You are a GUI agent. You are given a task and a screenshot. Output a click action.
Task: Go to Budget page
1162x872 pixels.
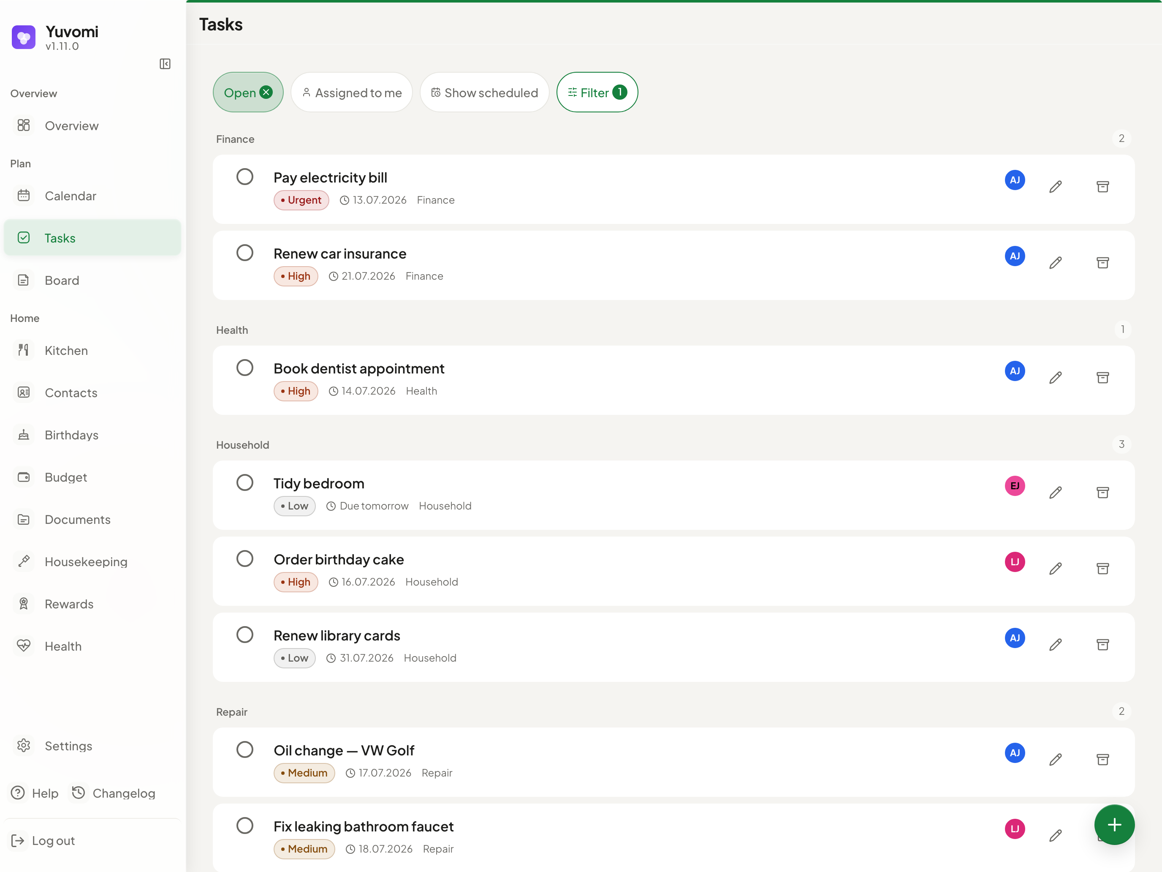[92, 477]
